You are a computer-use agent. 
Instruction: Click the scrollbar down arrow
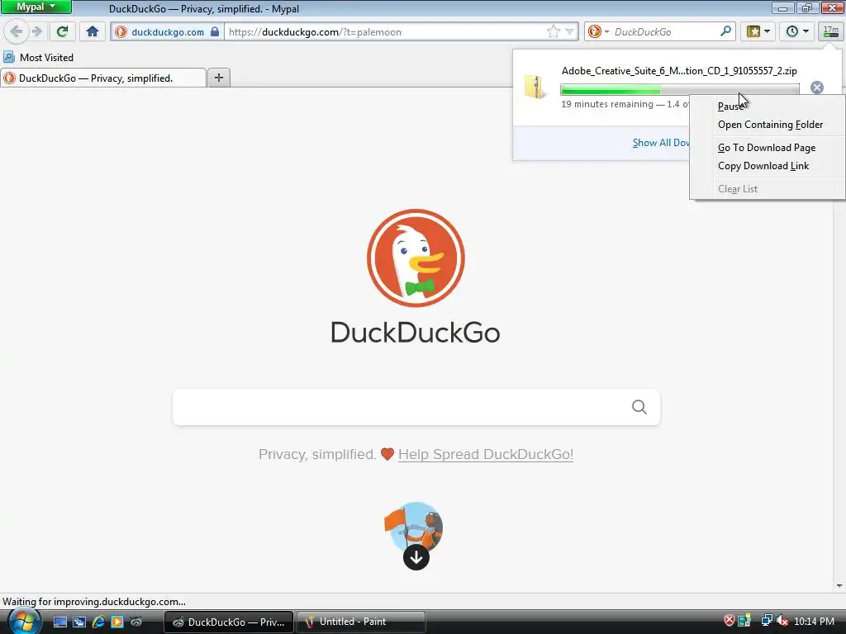pyautogui.click(x=839, y=586)
